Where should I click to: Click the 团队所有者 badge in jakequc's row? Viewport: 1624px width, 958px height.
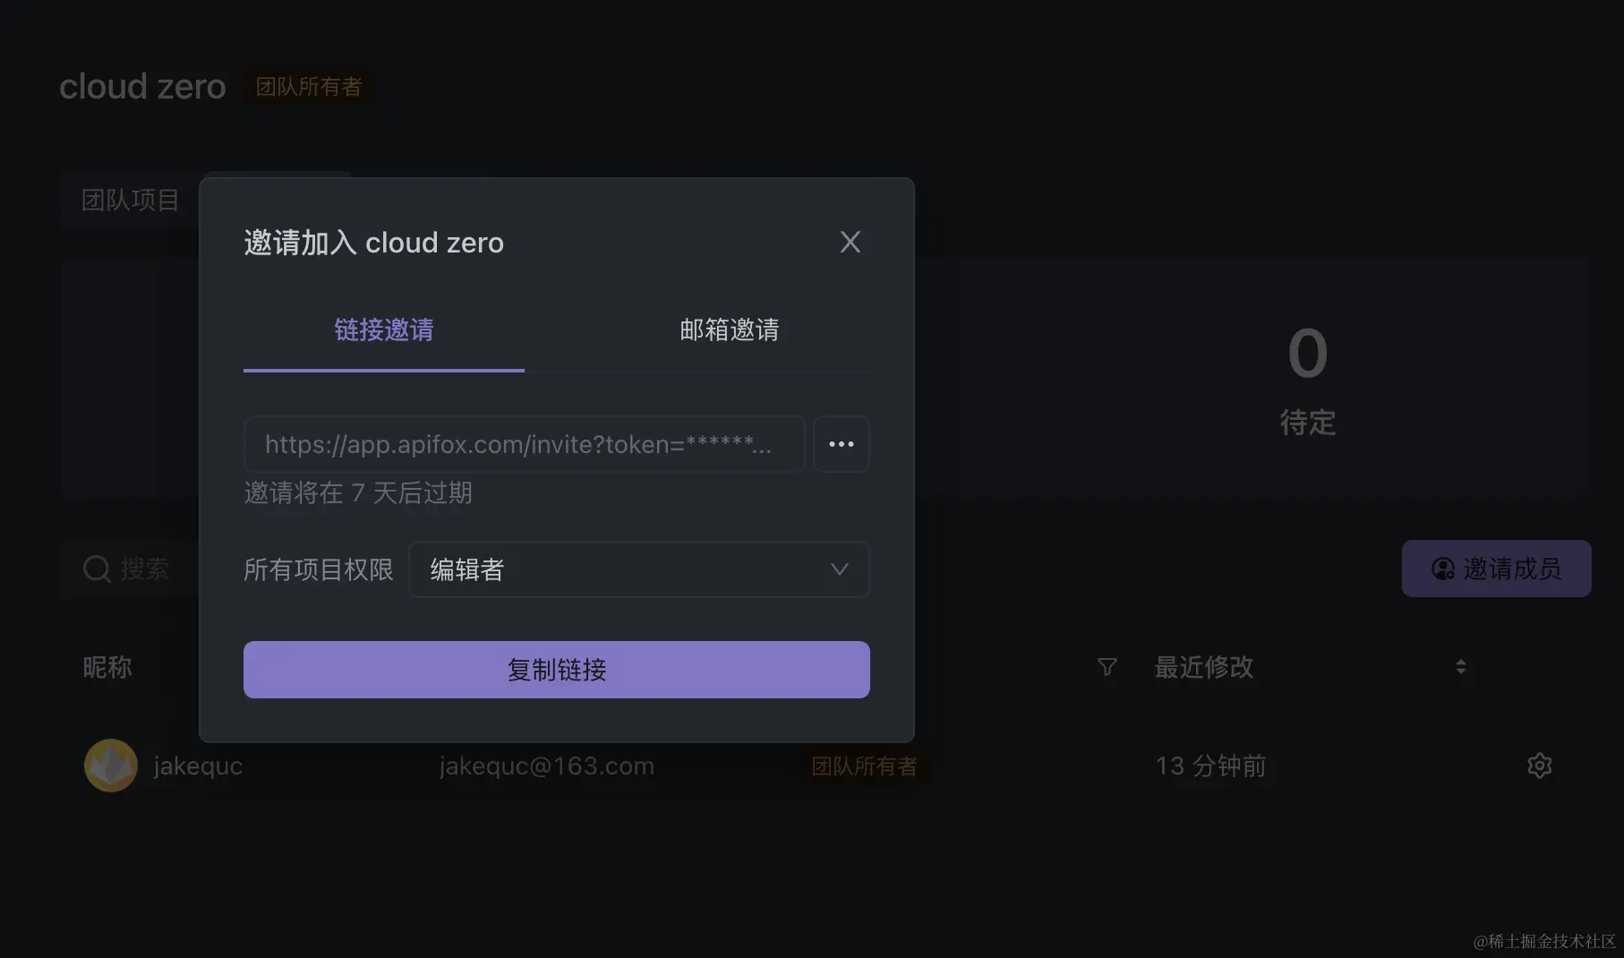tap(864, 766)
